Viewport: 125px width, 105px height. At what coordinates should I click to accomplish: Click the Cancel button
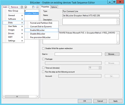coord(100,101)
